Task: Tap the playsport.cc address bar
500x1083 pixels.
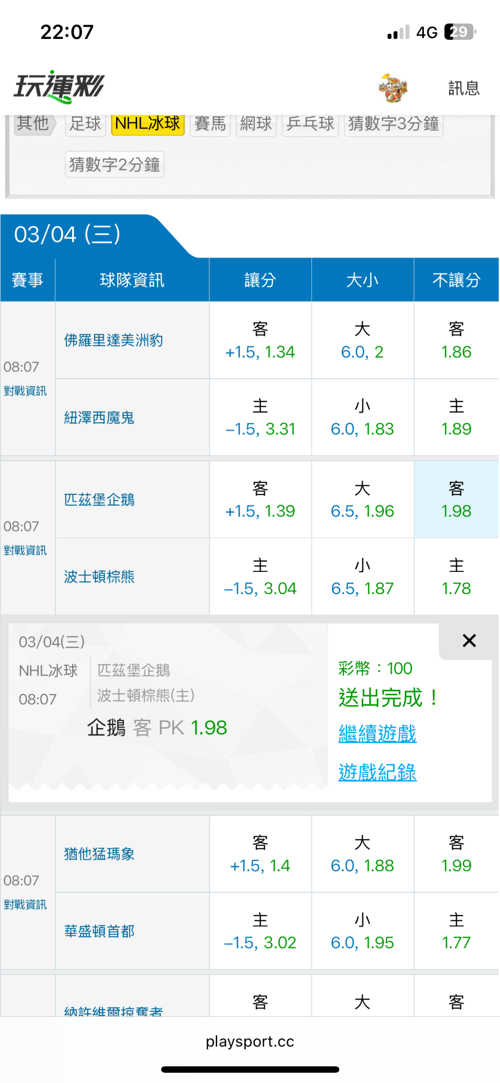Action: tap(250, 1041)
